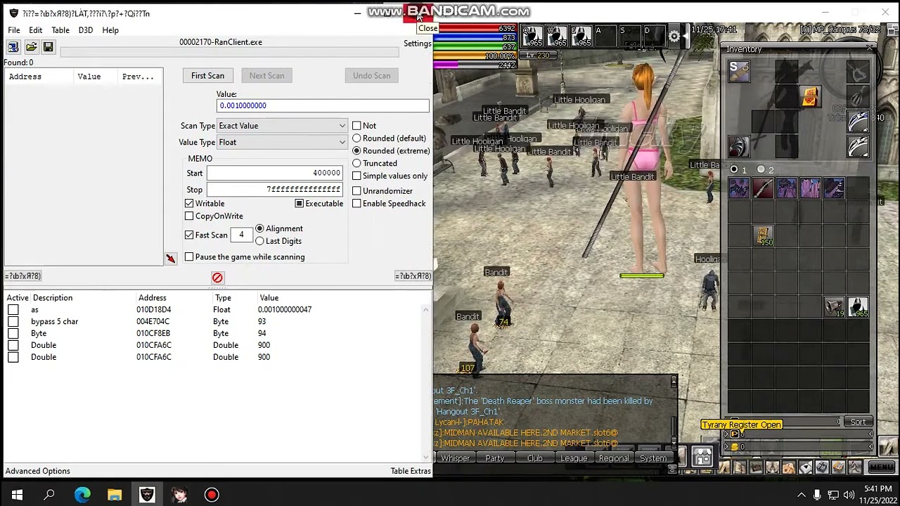Switch to the Whisper chat tab
The width and height of the screenshot is (900, 506).
click(456, 458)
